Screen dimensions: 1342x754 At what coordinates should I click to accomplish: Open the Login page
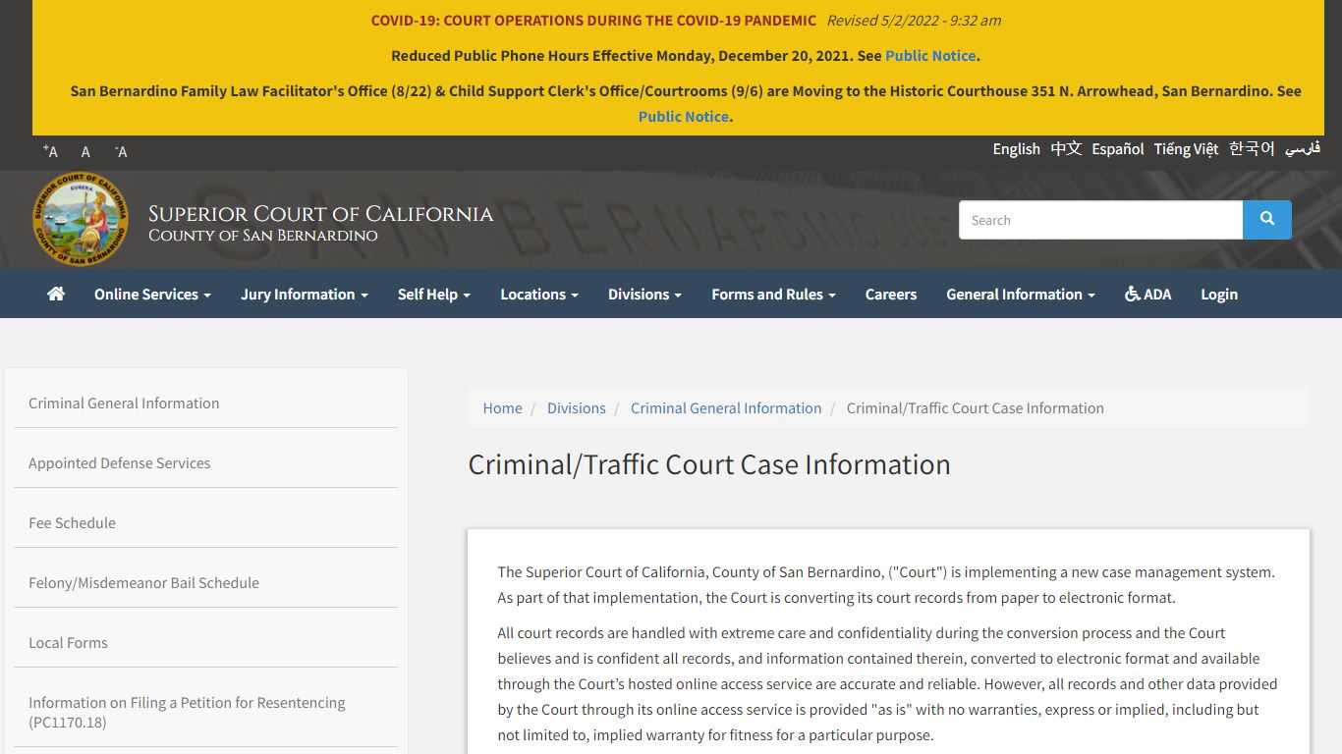click(1218, 294)
